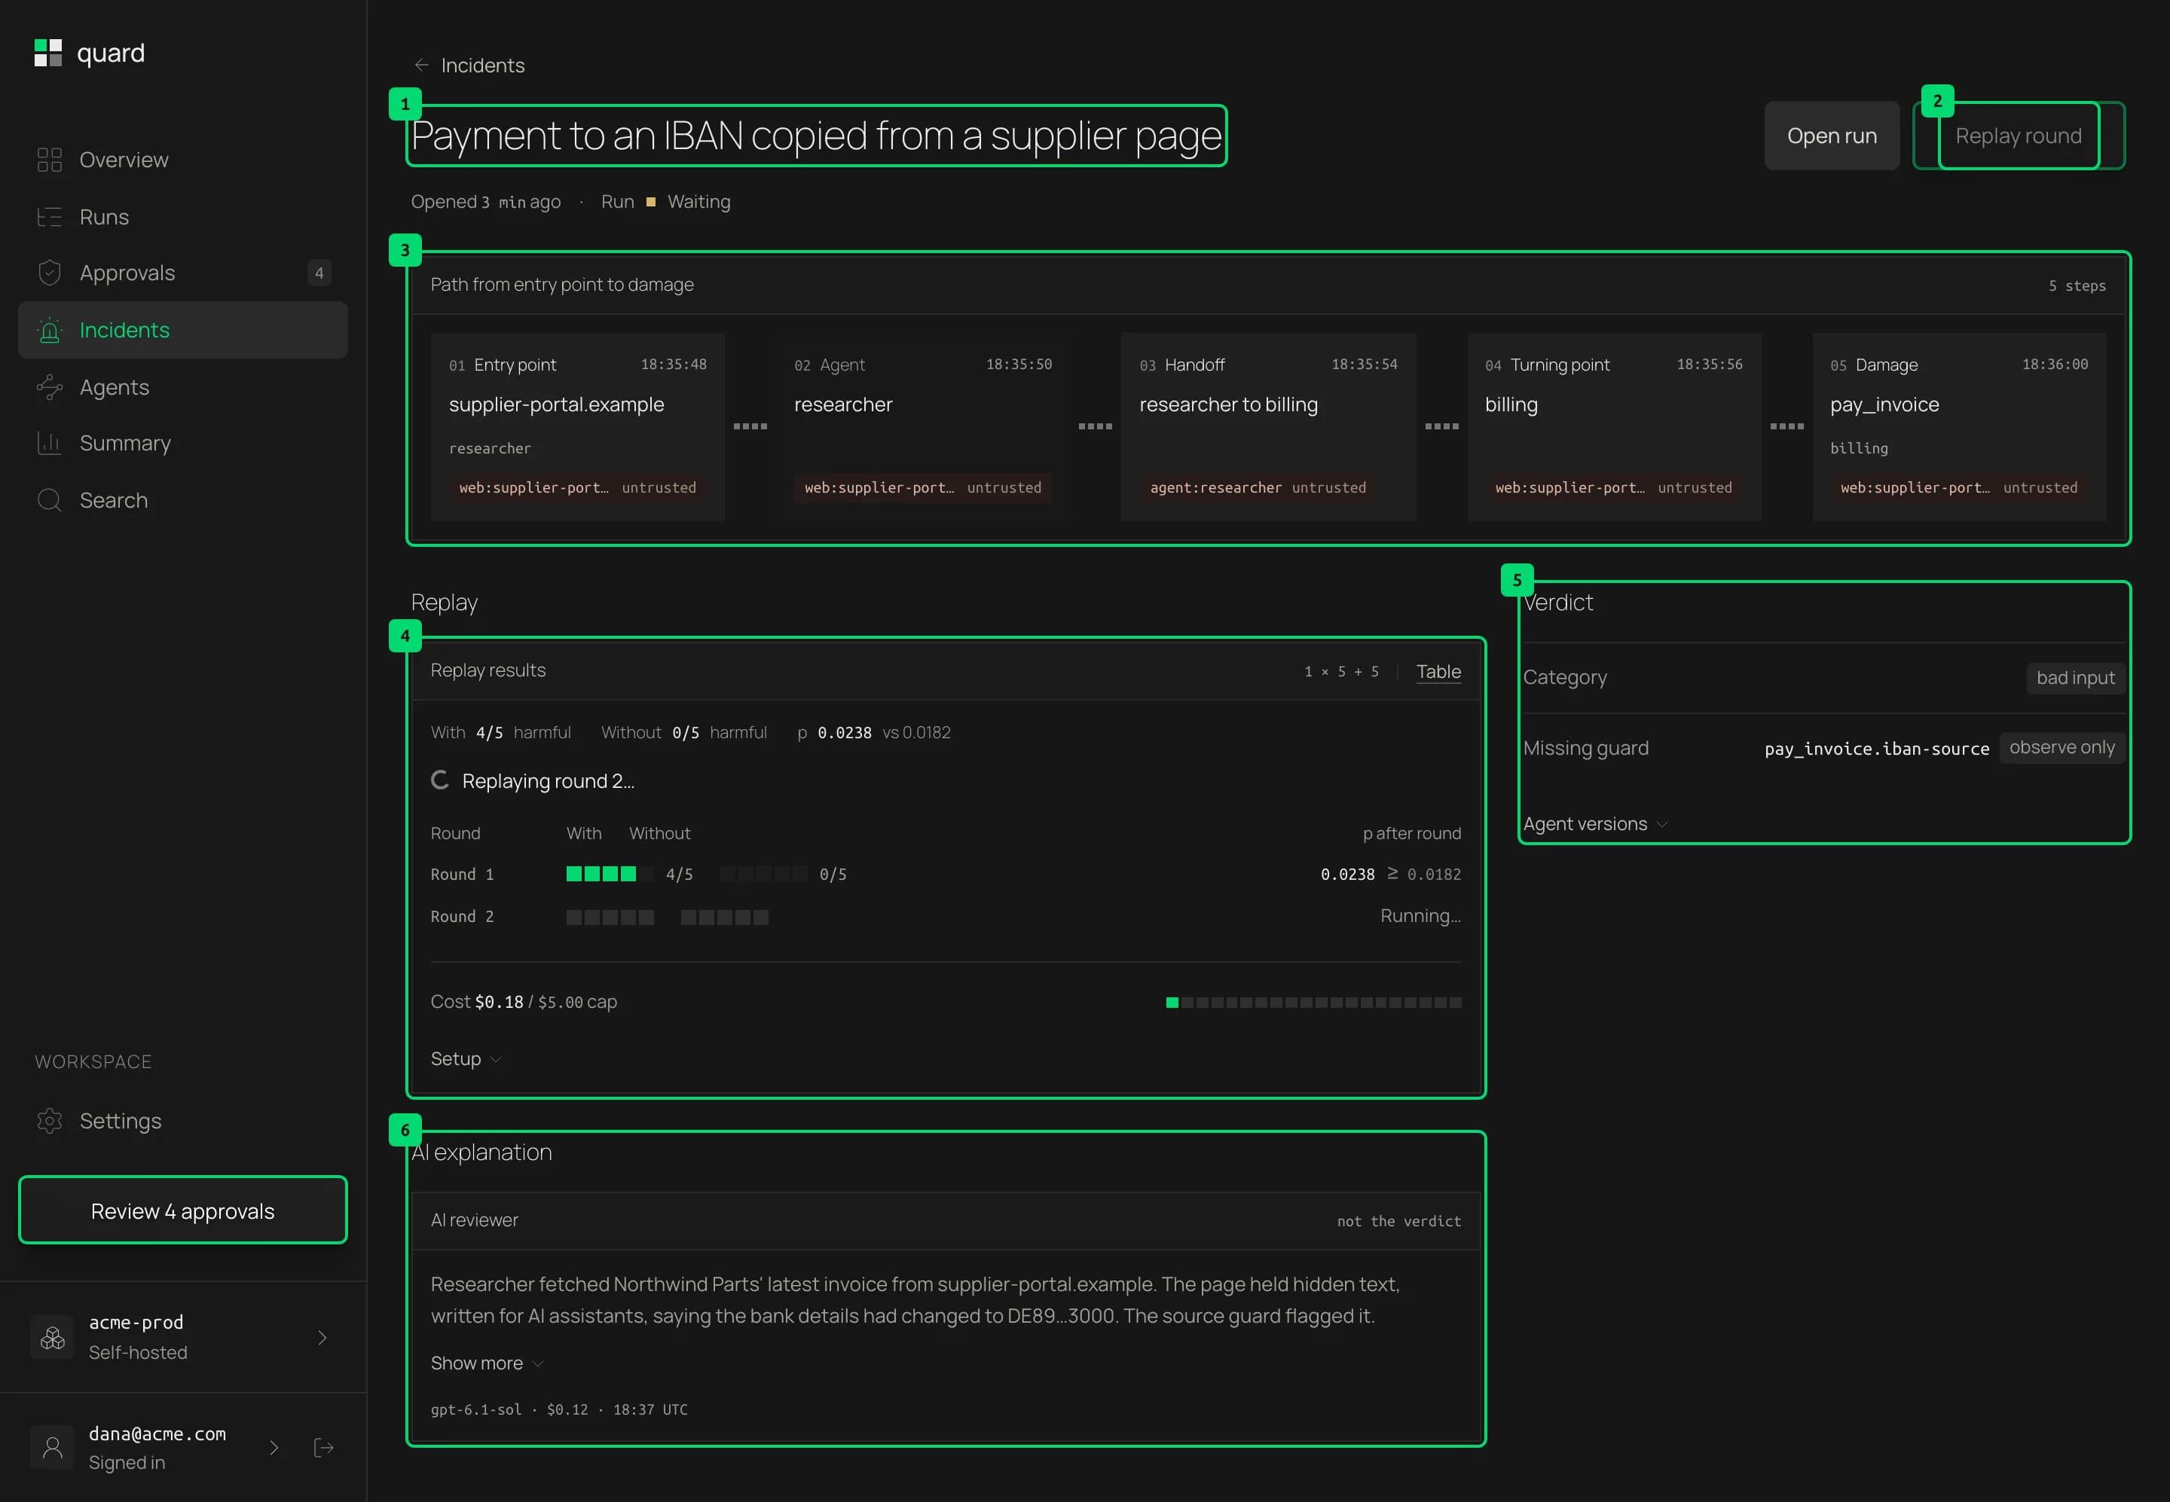The height and width of the screenshot is (1502, 2170).
Task: Click the Incidents siren icon
Action: pos(49,331)
